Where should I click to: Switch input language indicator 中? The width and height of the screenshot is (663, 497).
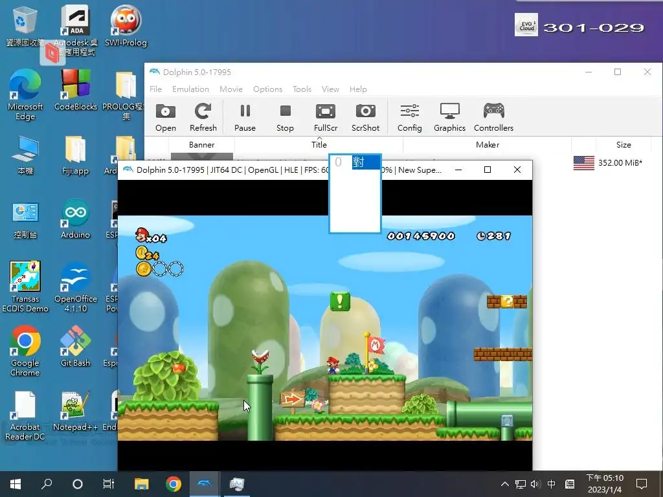[x=552, y=484]
